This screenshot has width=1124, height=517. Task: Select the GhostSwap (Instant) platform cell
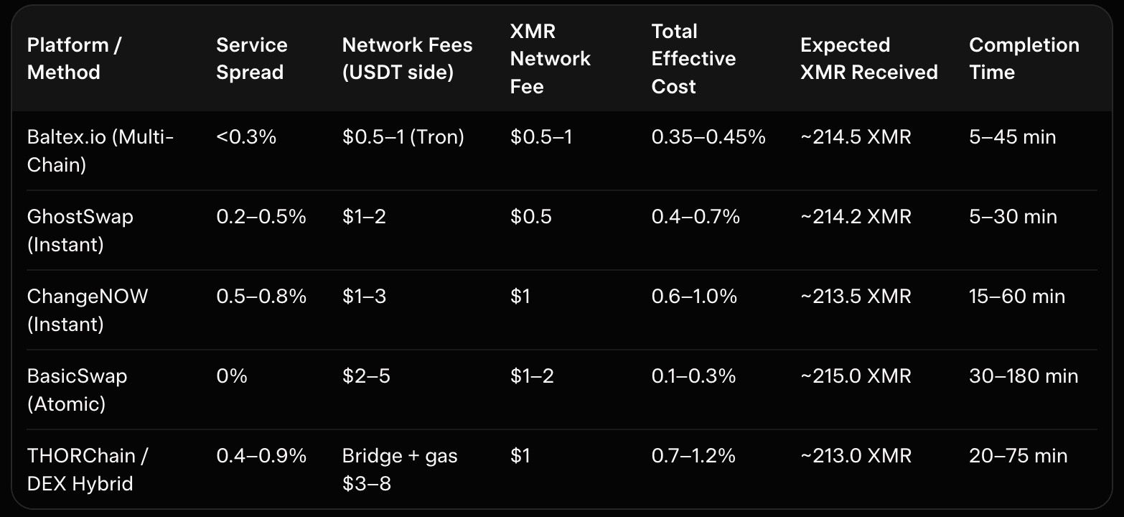80,230
